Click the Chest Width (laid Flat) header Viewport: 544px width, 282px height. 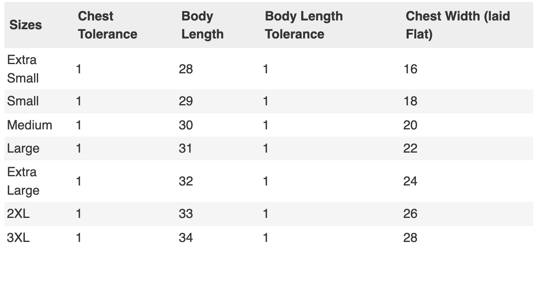(x=457, y=25)
